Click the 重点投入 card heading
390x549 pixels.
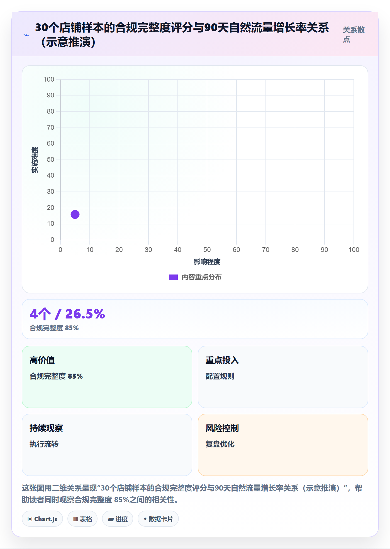coord(222,360)
